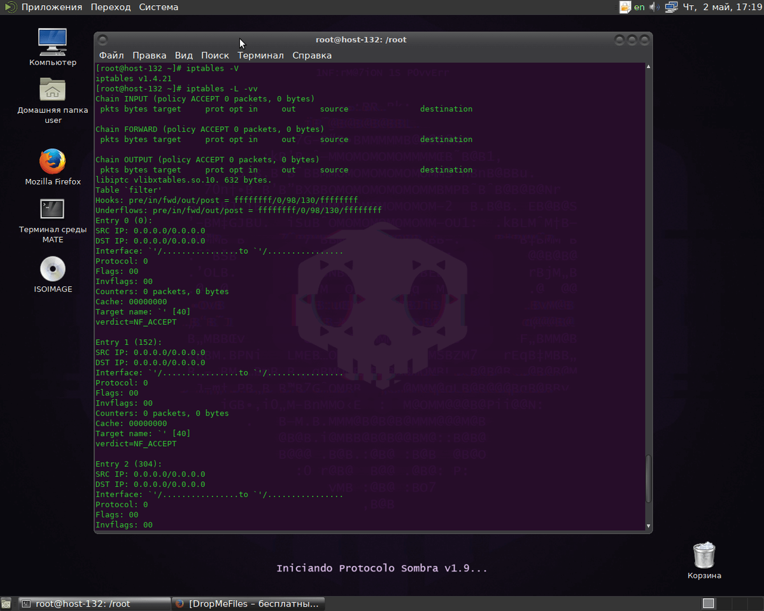Click the show desktop icon in bottom panel
This screenshot has width=764, height=611.
pyautogui.click(x=6, y=603)
